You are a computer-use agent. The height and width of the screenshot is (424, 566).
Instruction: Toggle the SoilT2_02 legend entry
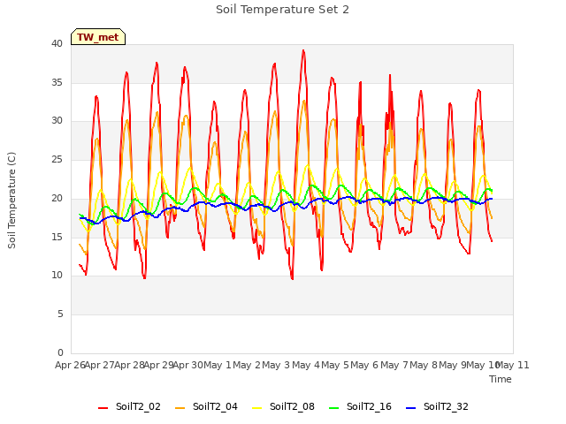(129, 407)
